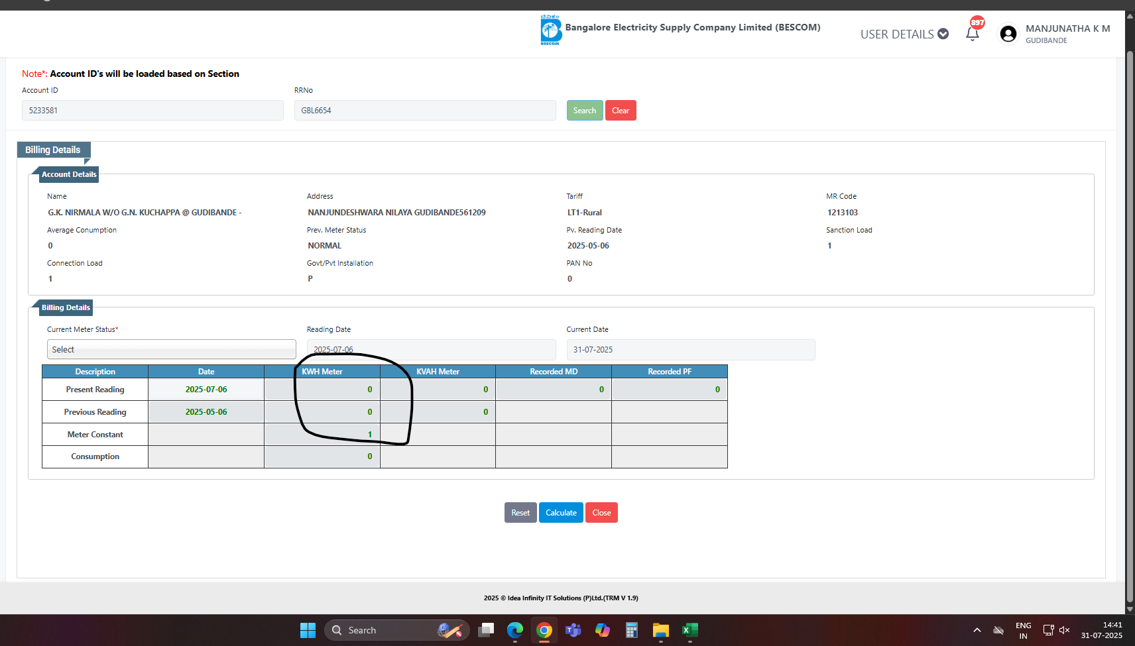Click the Account ID input field

click(x=152, y=111)
